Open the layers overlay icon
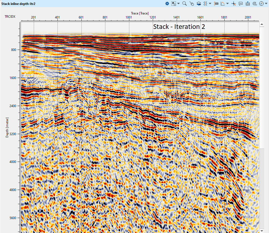Image resolution: width=269 pixels, height=233 pixels. tap(199, 4)
